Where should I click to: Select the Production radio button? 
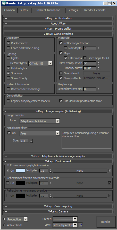coord(4,219)
